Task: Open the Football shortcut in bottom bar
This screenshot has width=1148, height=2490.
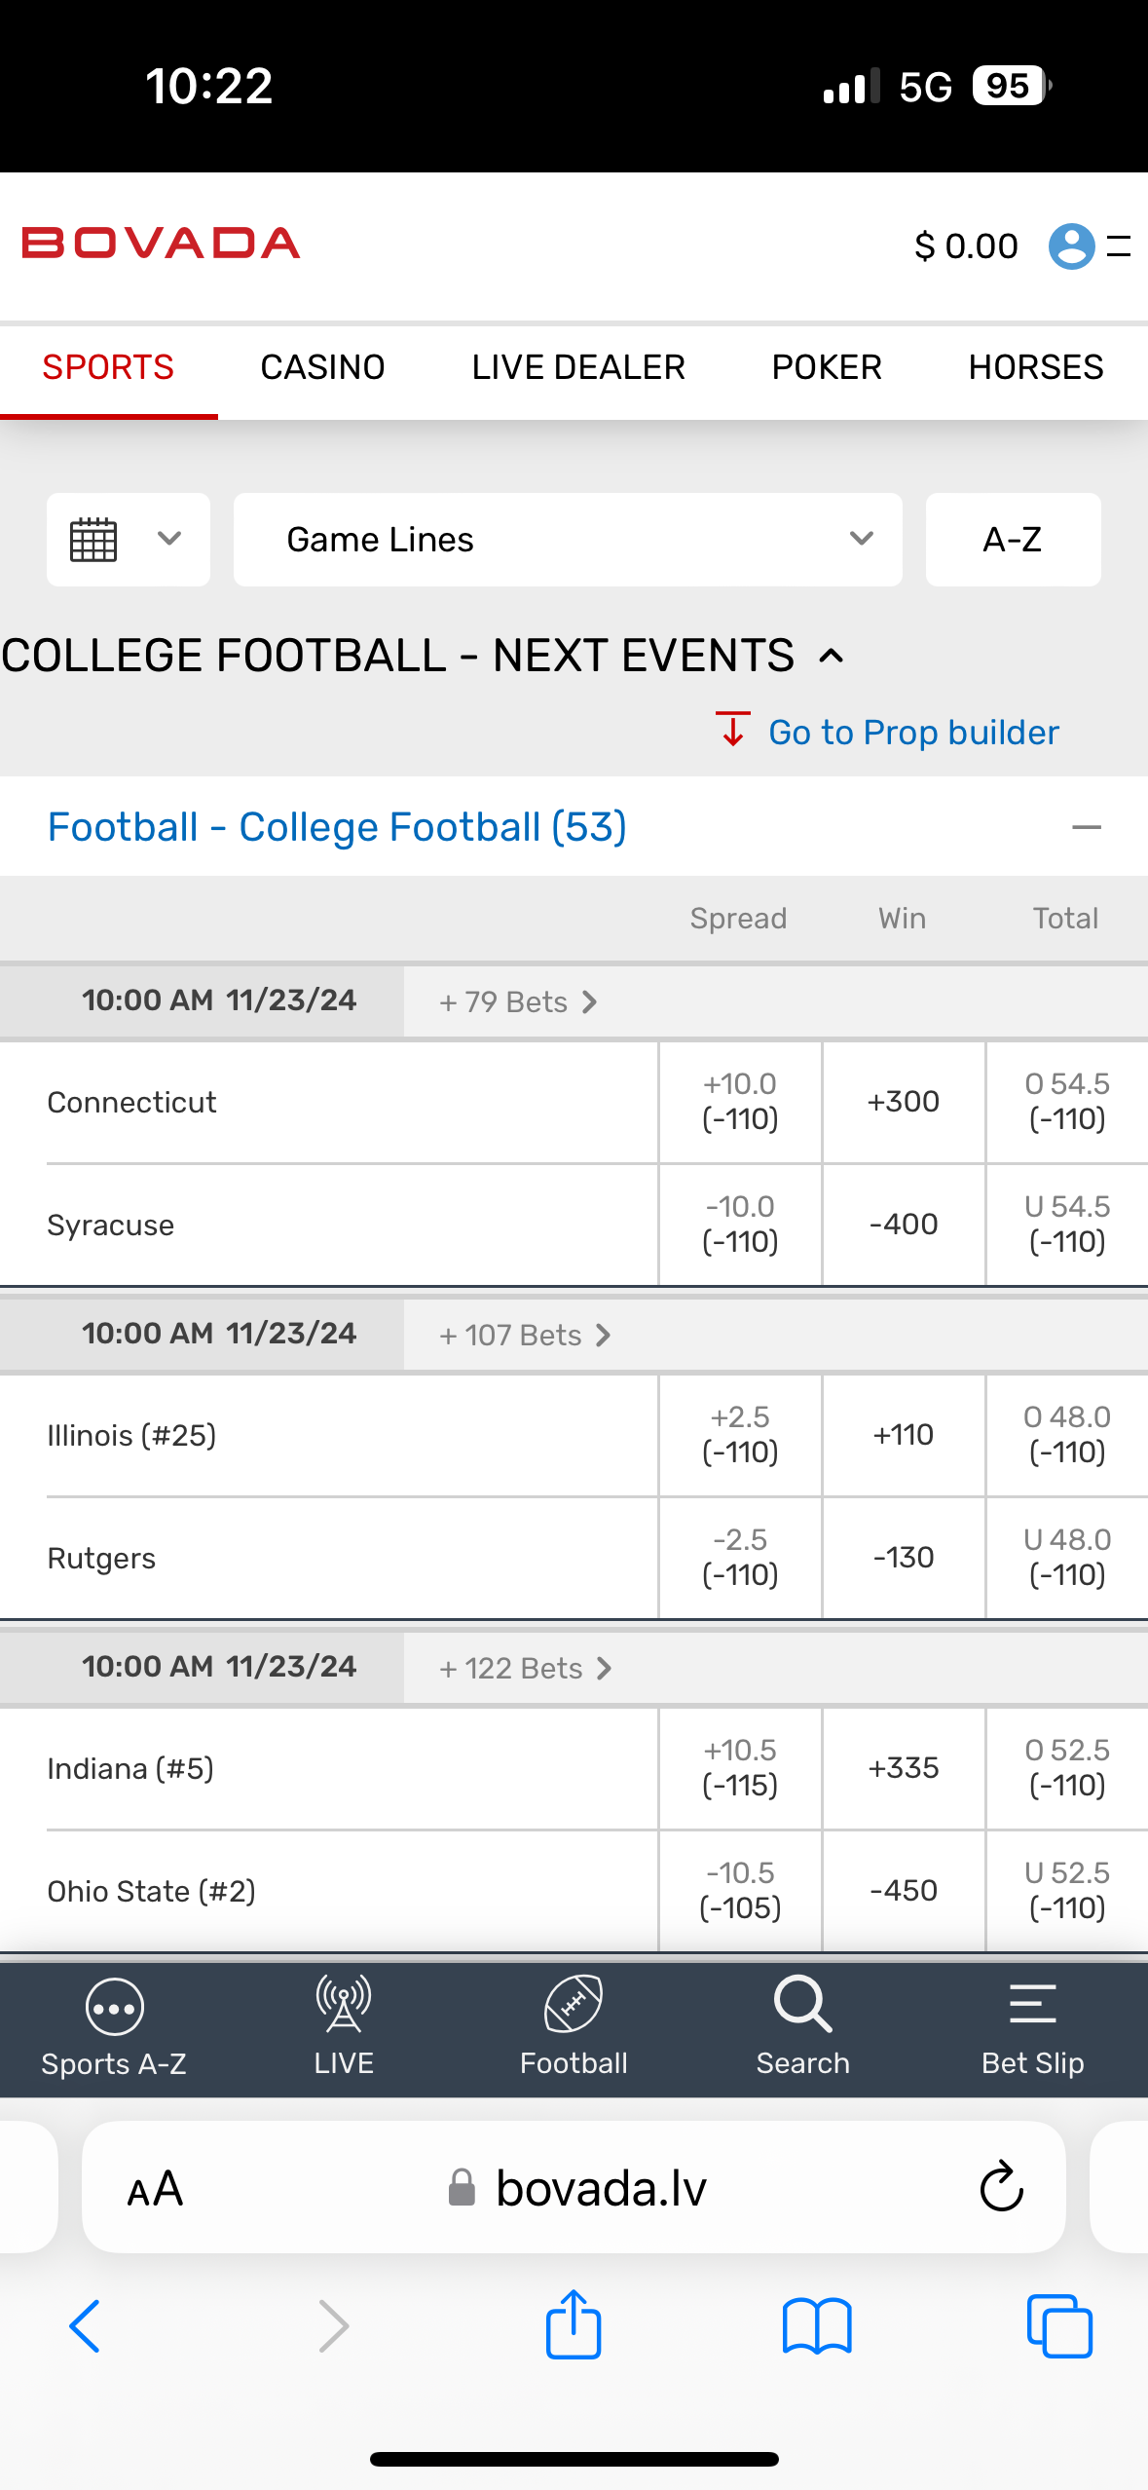Action: (574, 2005)
